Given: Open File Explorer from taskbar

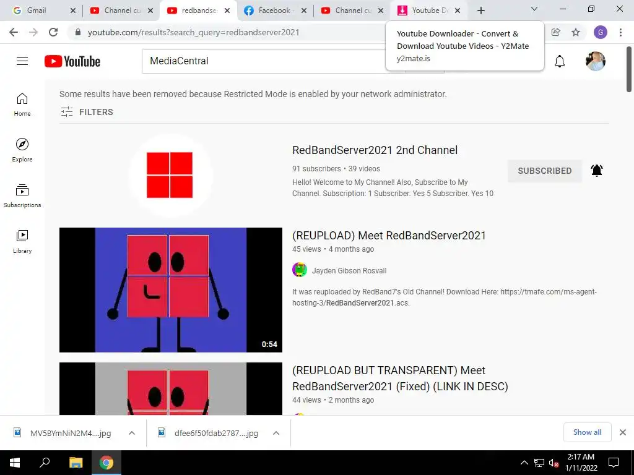Looking at the screenshot, I should pos(76,463).
